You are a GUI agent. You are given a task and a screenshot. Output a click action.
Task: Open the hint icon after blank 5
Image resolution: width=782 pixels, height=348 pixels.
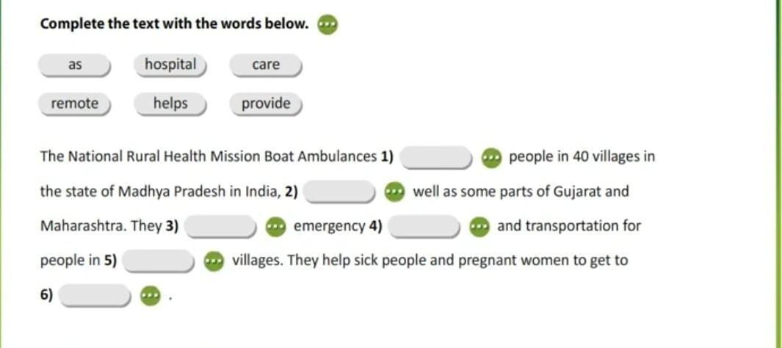[214, 262]
